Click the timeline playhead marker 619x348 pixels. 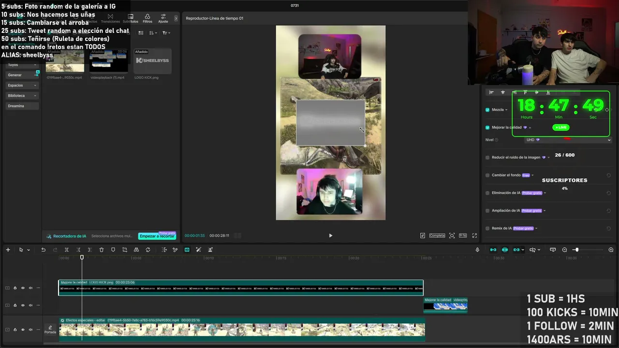(82, 257)
